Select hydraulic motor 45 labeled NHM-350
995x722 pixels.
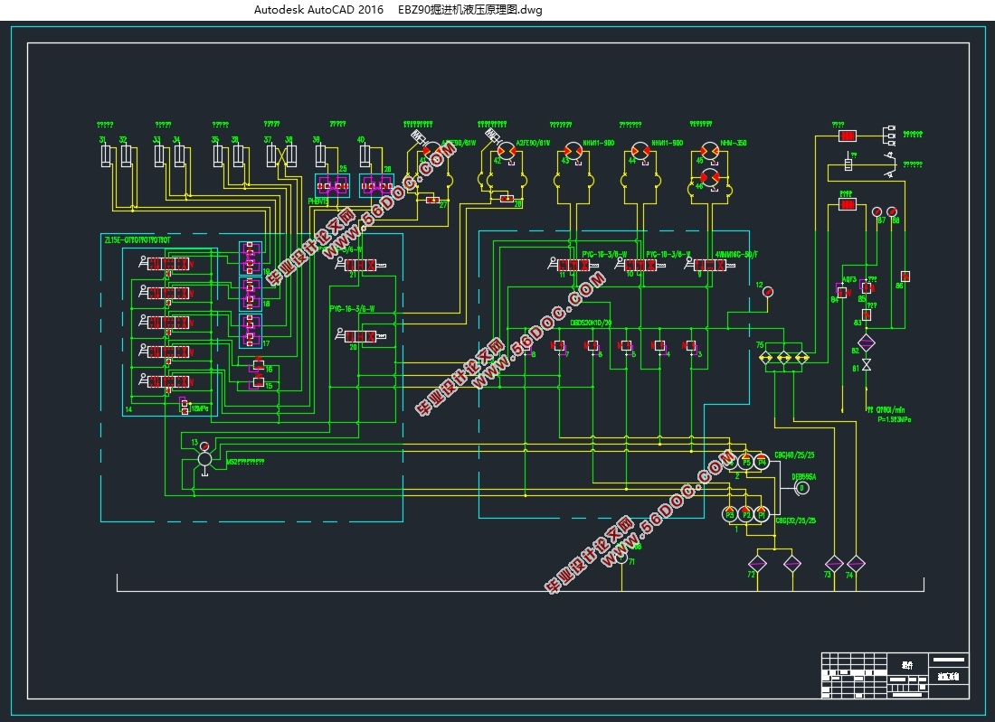tap(709, 152)
